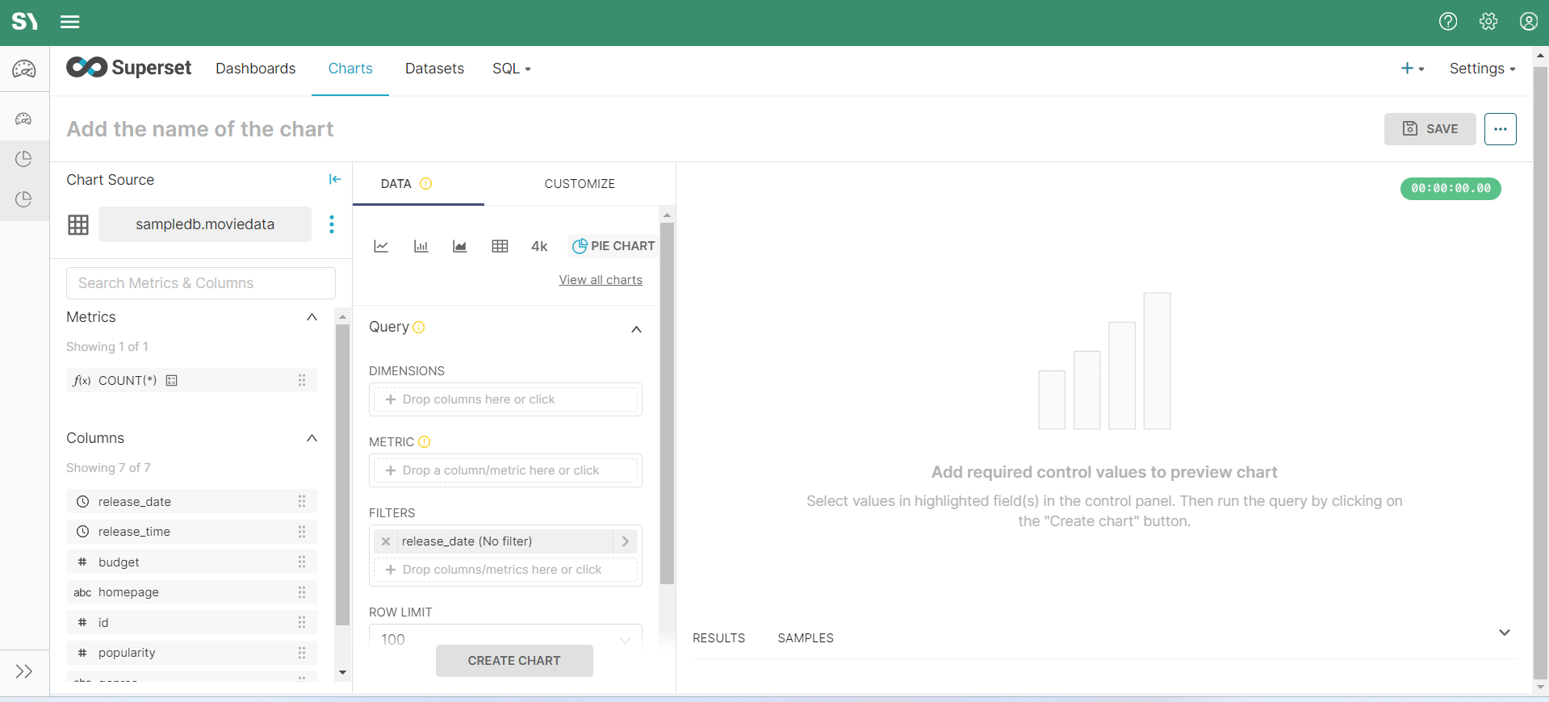Select the 4k big number chart icon
The image size is (1549, 702).
pos(539,246)
